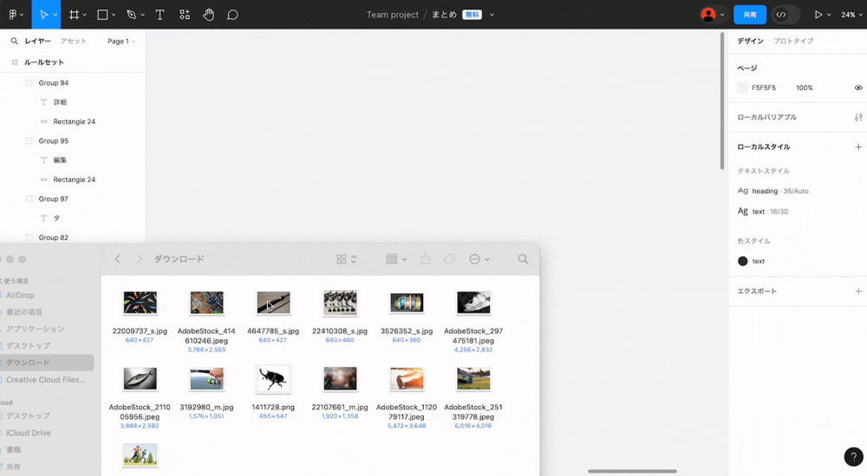
Task: Select 1411728.png beetle thumbnail
Action: pos(273,379)
